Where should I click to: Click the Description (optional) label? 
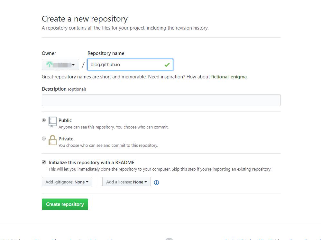[64, 89]
